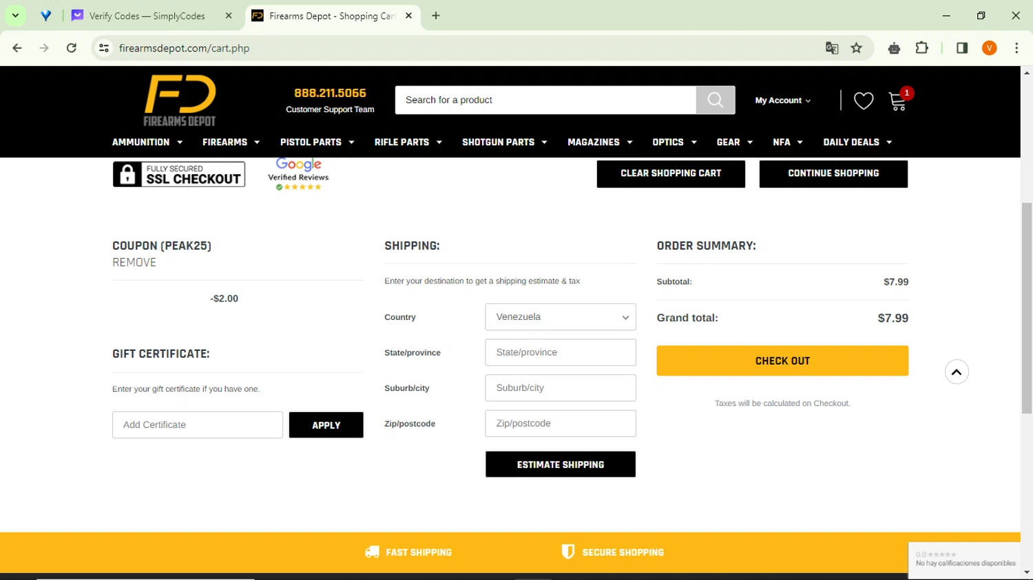This screenshot has height=580, width=1033.
Task: Click the ratings widget at bottom right
Action: (x=965, y=559)
